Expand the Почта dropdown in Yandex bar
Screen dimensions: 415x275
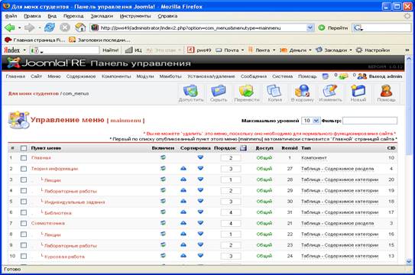pos(242,50)
